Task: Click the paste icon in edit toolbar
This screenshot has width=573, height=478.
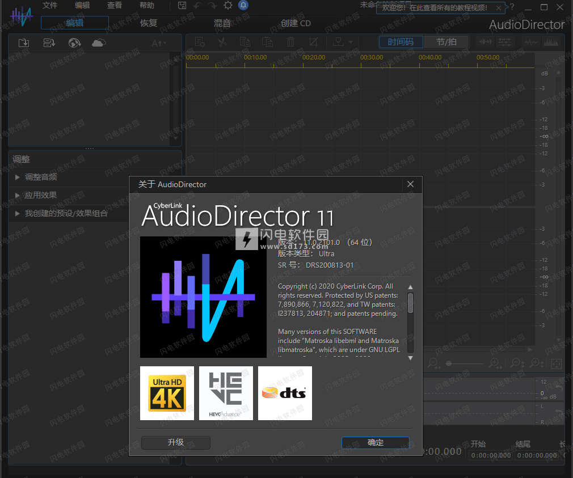Action: pos(268,42)
